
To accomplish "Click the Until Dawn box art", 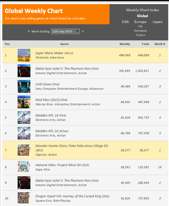I will [24, 86].
